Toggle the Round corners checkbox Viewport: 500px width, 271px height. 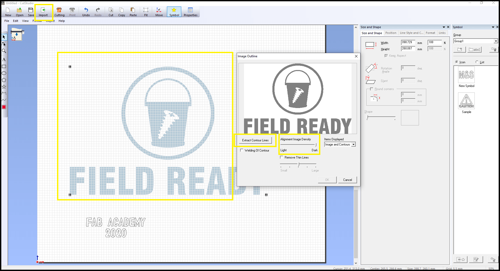coord(372,89)
